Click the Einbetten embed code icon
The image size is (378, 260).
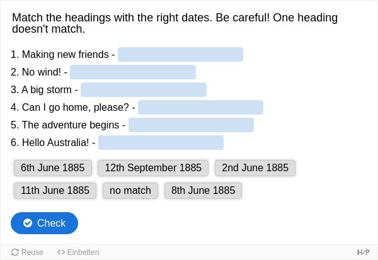pos(61,252)
